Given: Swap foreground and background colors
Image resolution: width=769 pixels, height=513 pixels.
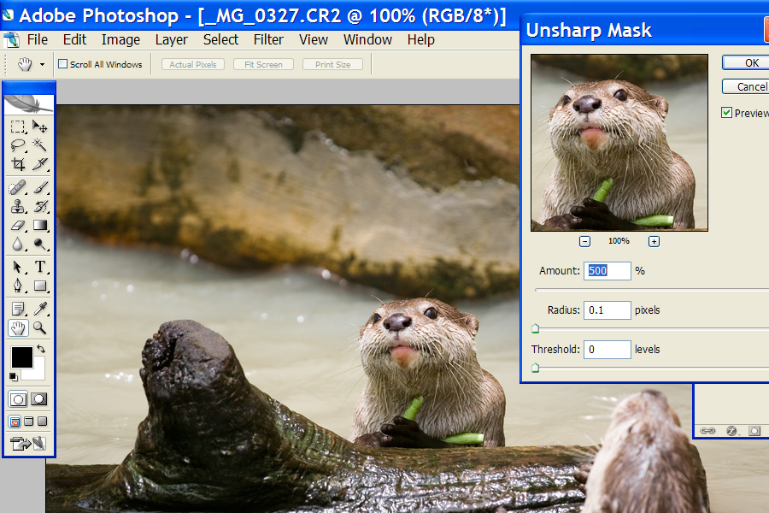Looking at the screenshot, I should click(40, 349).
